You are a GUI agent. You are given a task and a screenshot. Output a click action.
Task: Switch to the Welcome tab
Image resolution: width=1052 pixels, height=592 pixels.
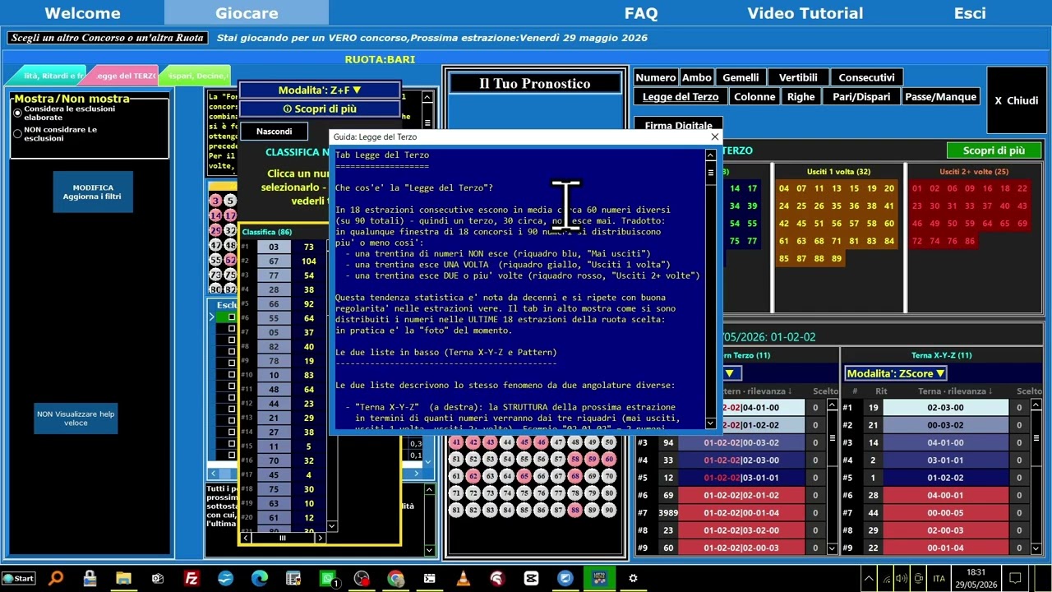pyautogui.click(x=82, y=13)
